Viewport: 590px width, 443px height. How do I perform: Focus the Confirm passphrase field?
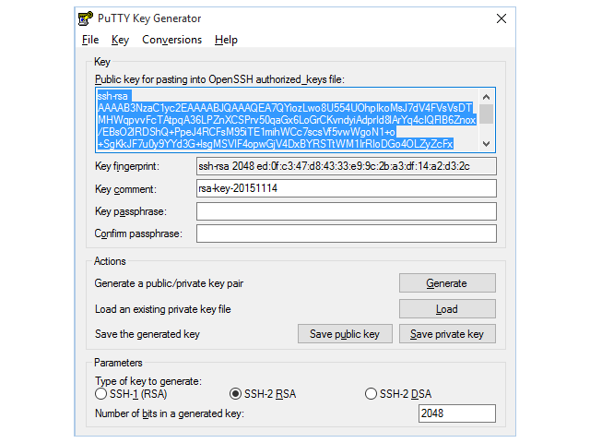tap(347, 233)
